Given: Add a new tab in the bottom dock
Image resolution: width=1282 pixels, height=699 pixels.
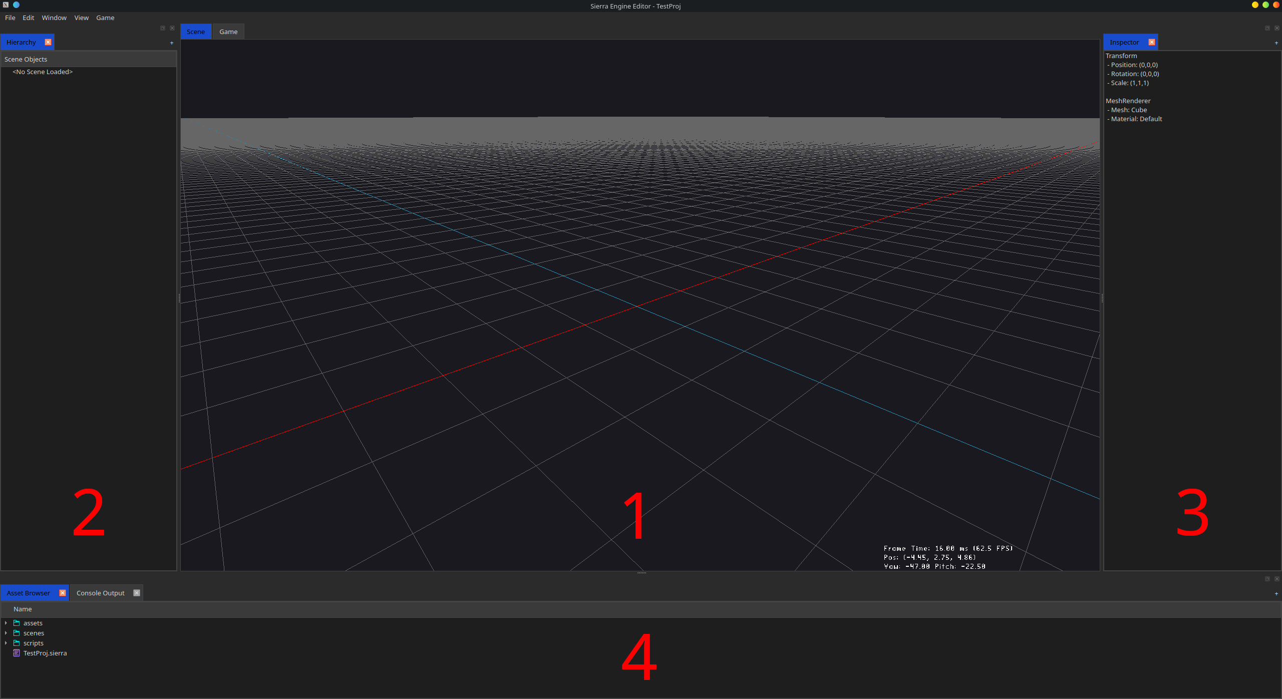Looking at the screenshot, I should click(x=1275, y=594).
